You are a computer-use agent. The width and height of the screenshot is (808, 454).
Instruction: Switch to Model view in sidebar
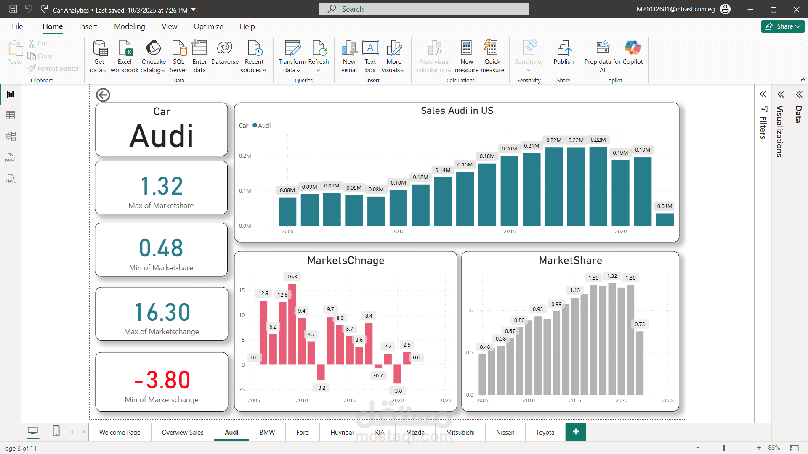click(x=11, y=136)
